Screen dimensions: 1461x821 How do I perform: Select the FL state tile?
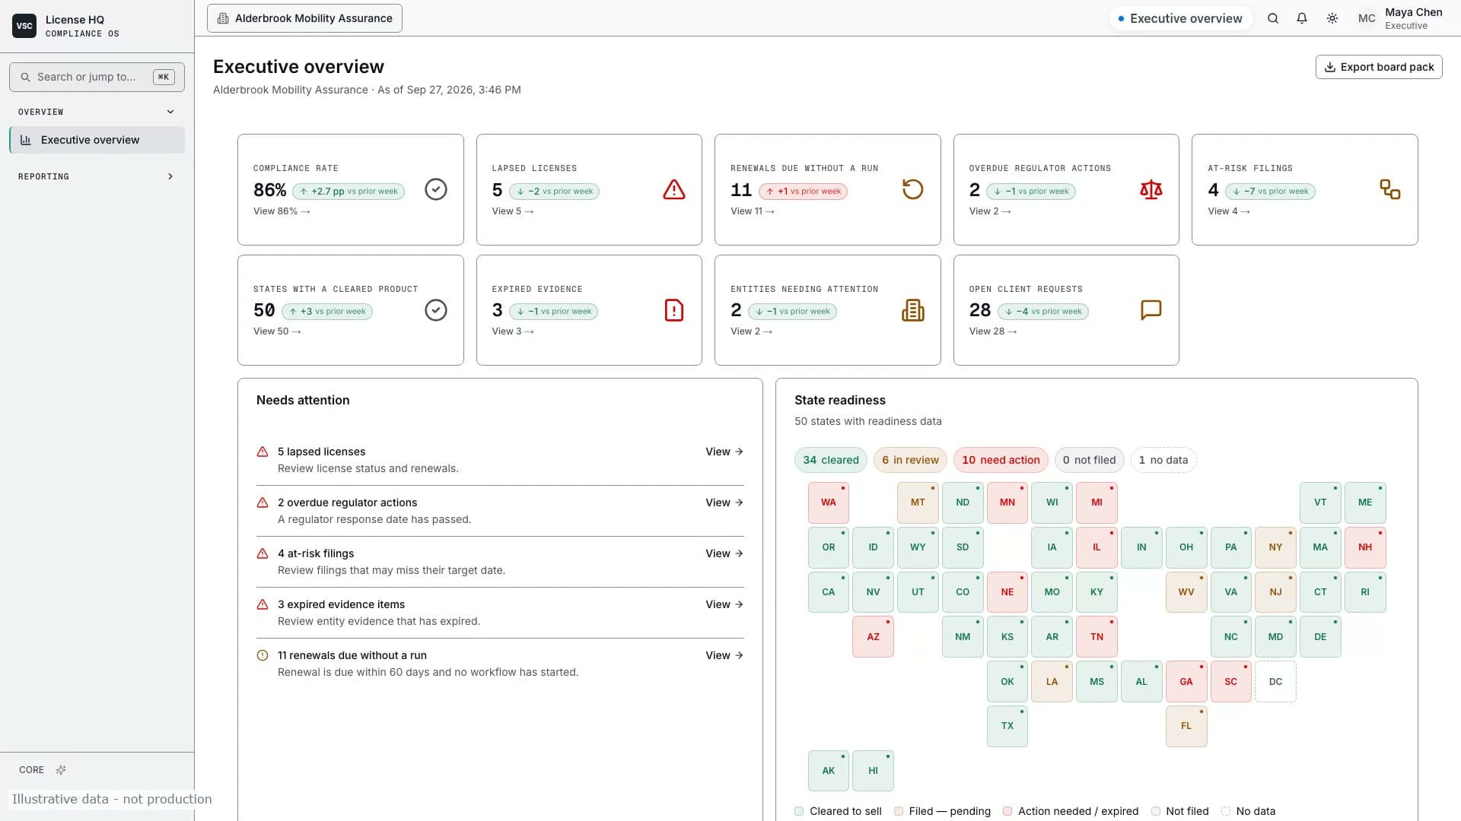1186,726
